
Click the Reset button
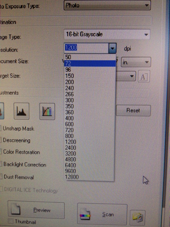[x=133, y=111]
